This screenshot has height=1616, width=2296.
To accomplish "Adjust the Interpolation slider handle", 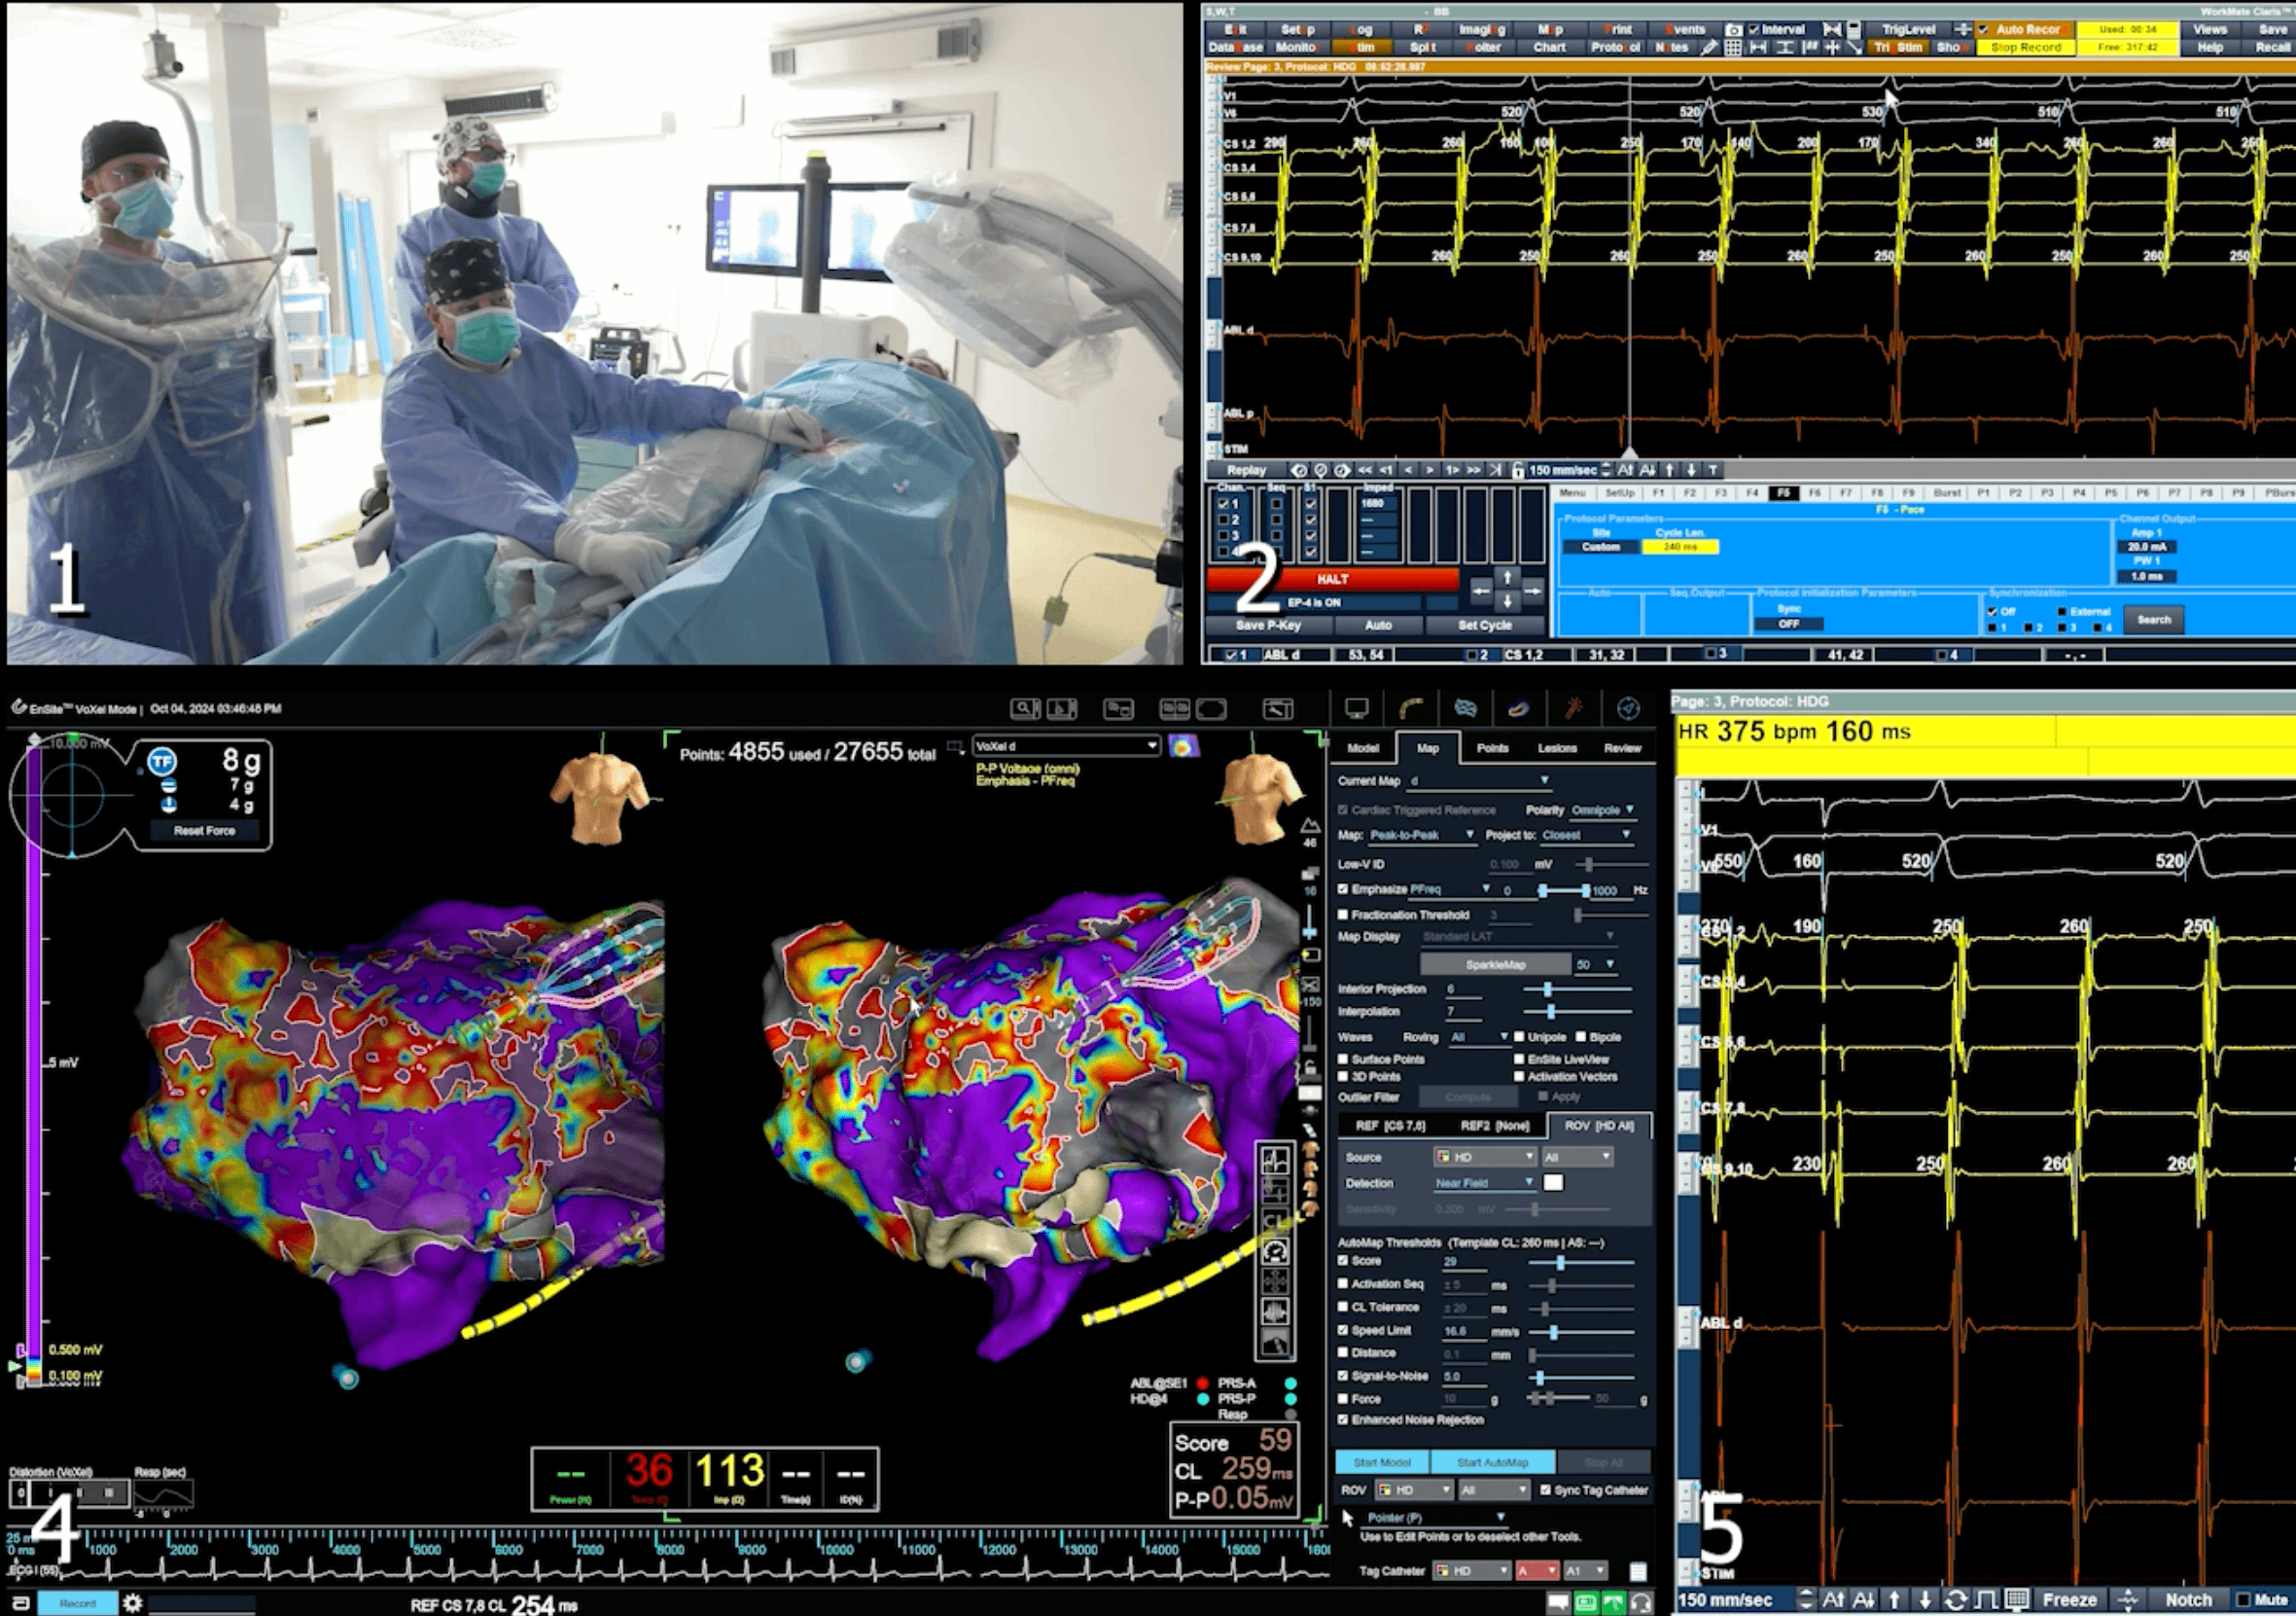I will pos(1551,1012).
